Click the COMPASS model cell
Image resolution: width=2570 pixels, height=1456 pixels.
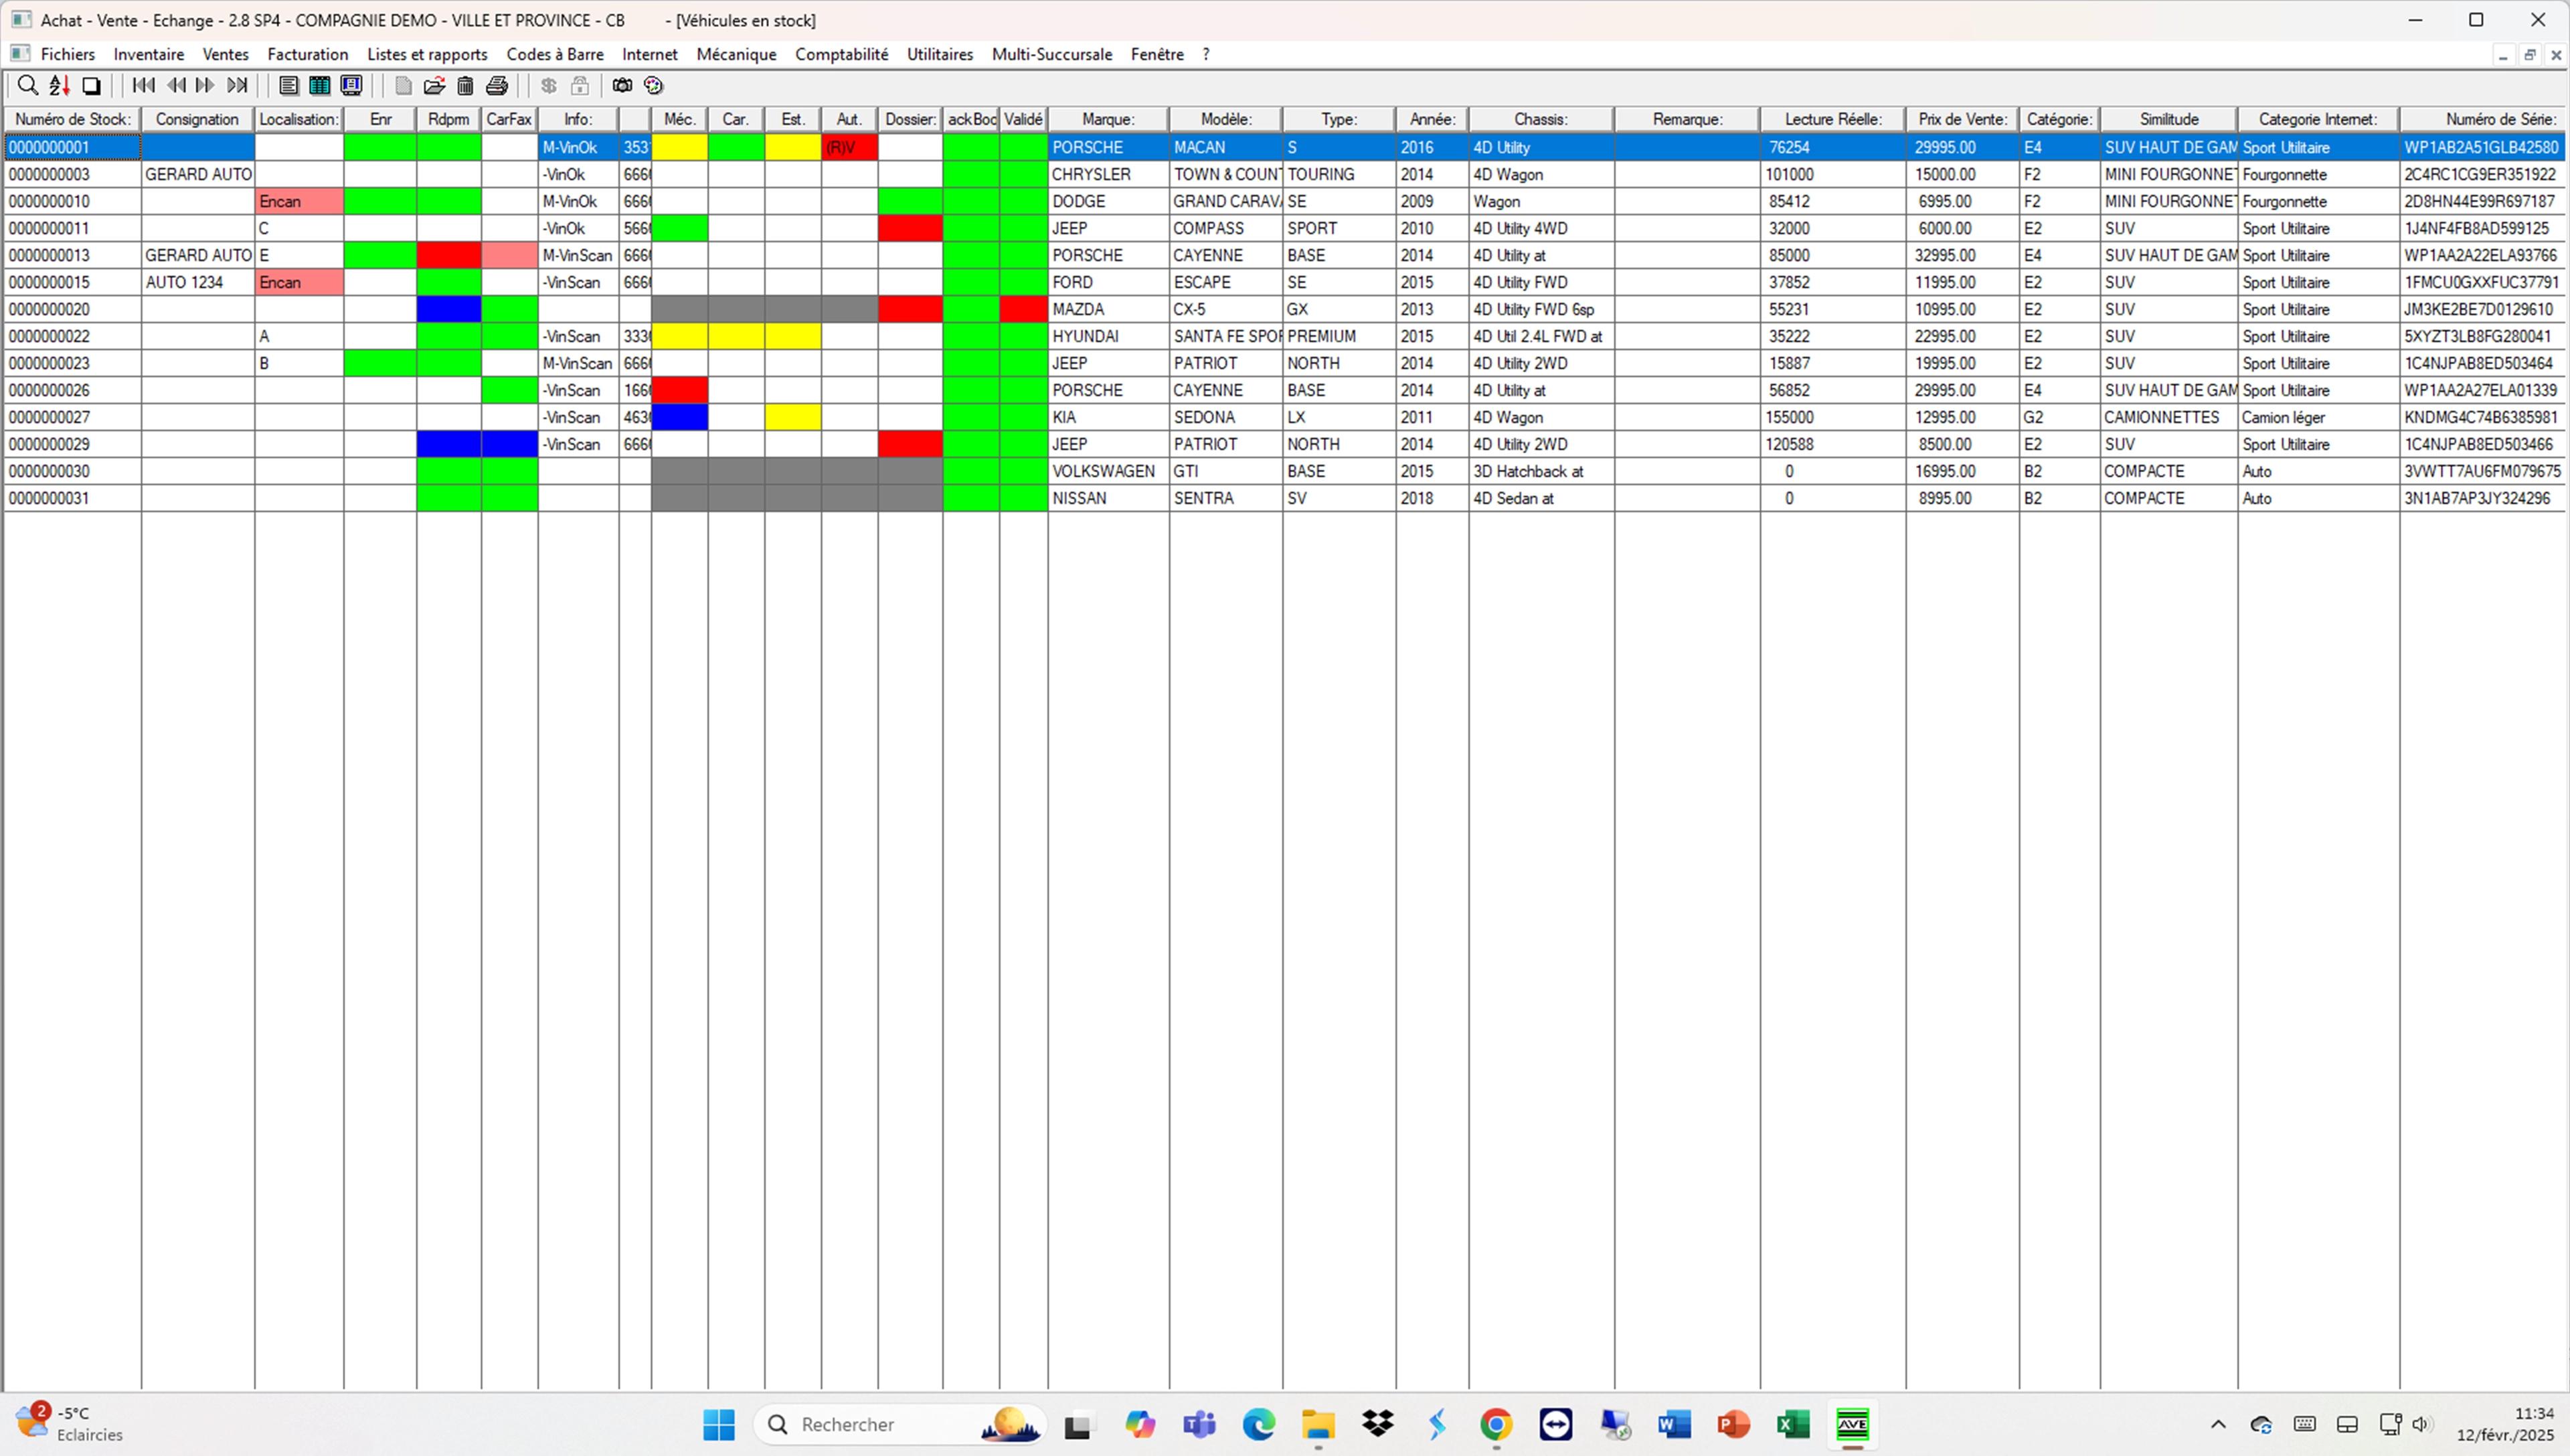1225,228
